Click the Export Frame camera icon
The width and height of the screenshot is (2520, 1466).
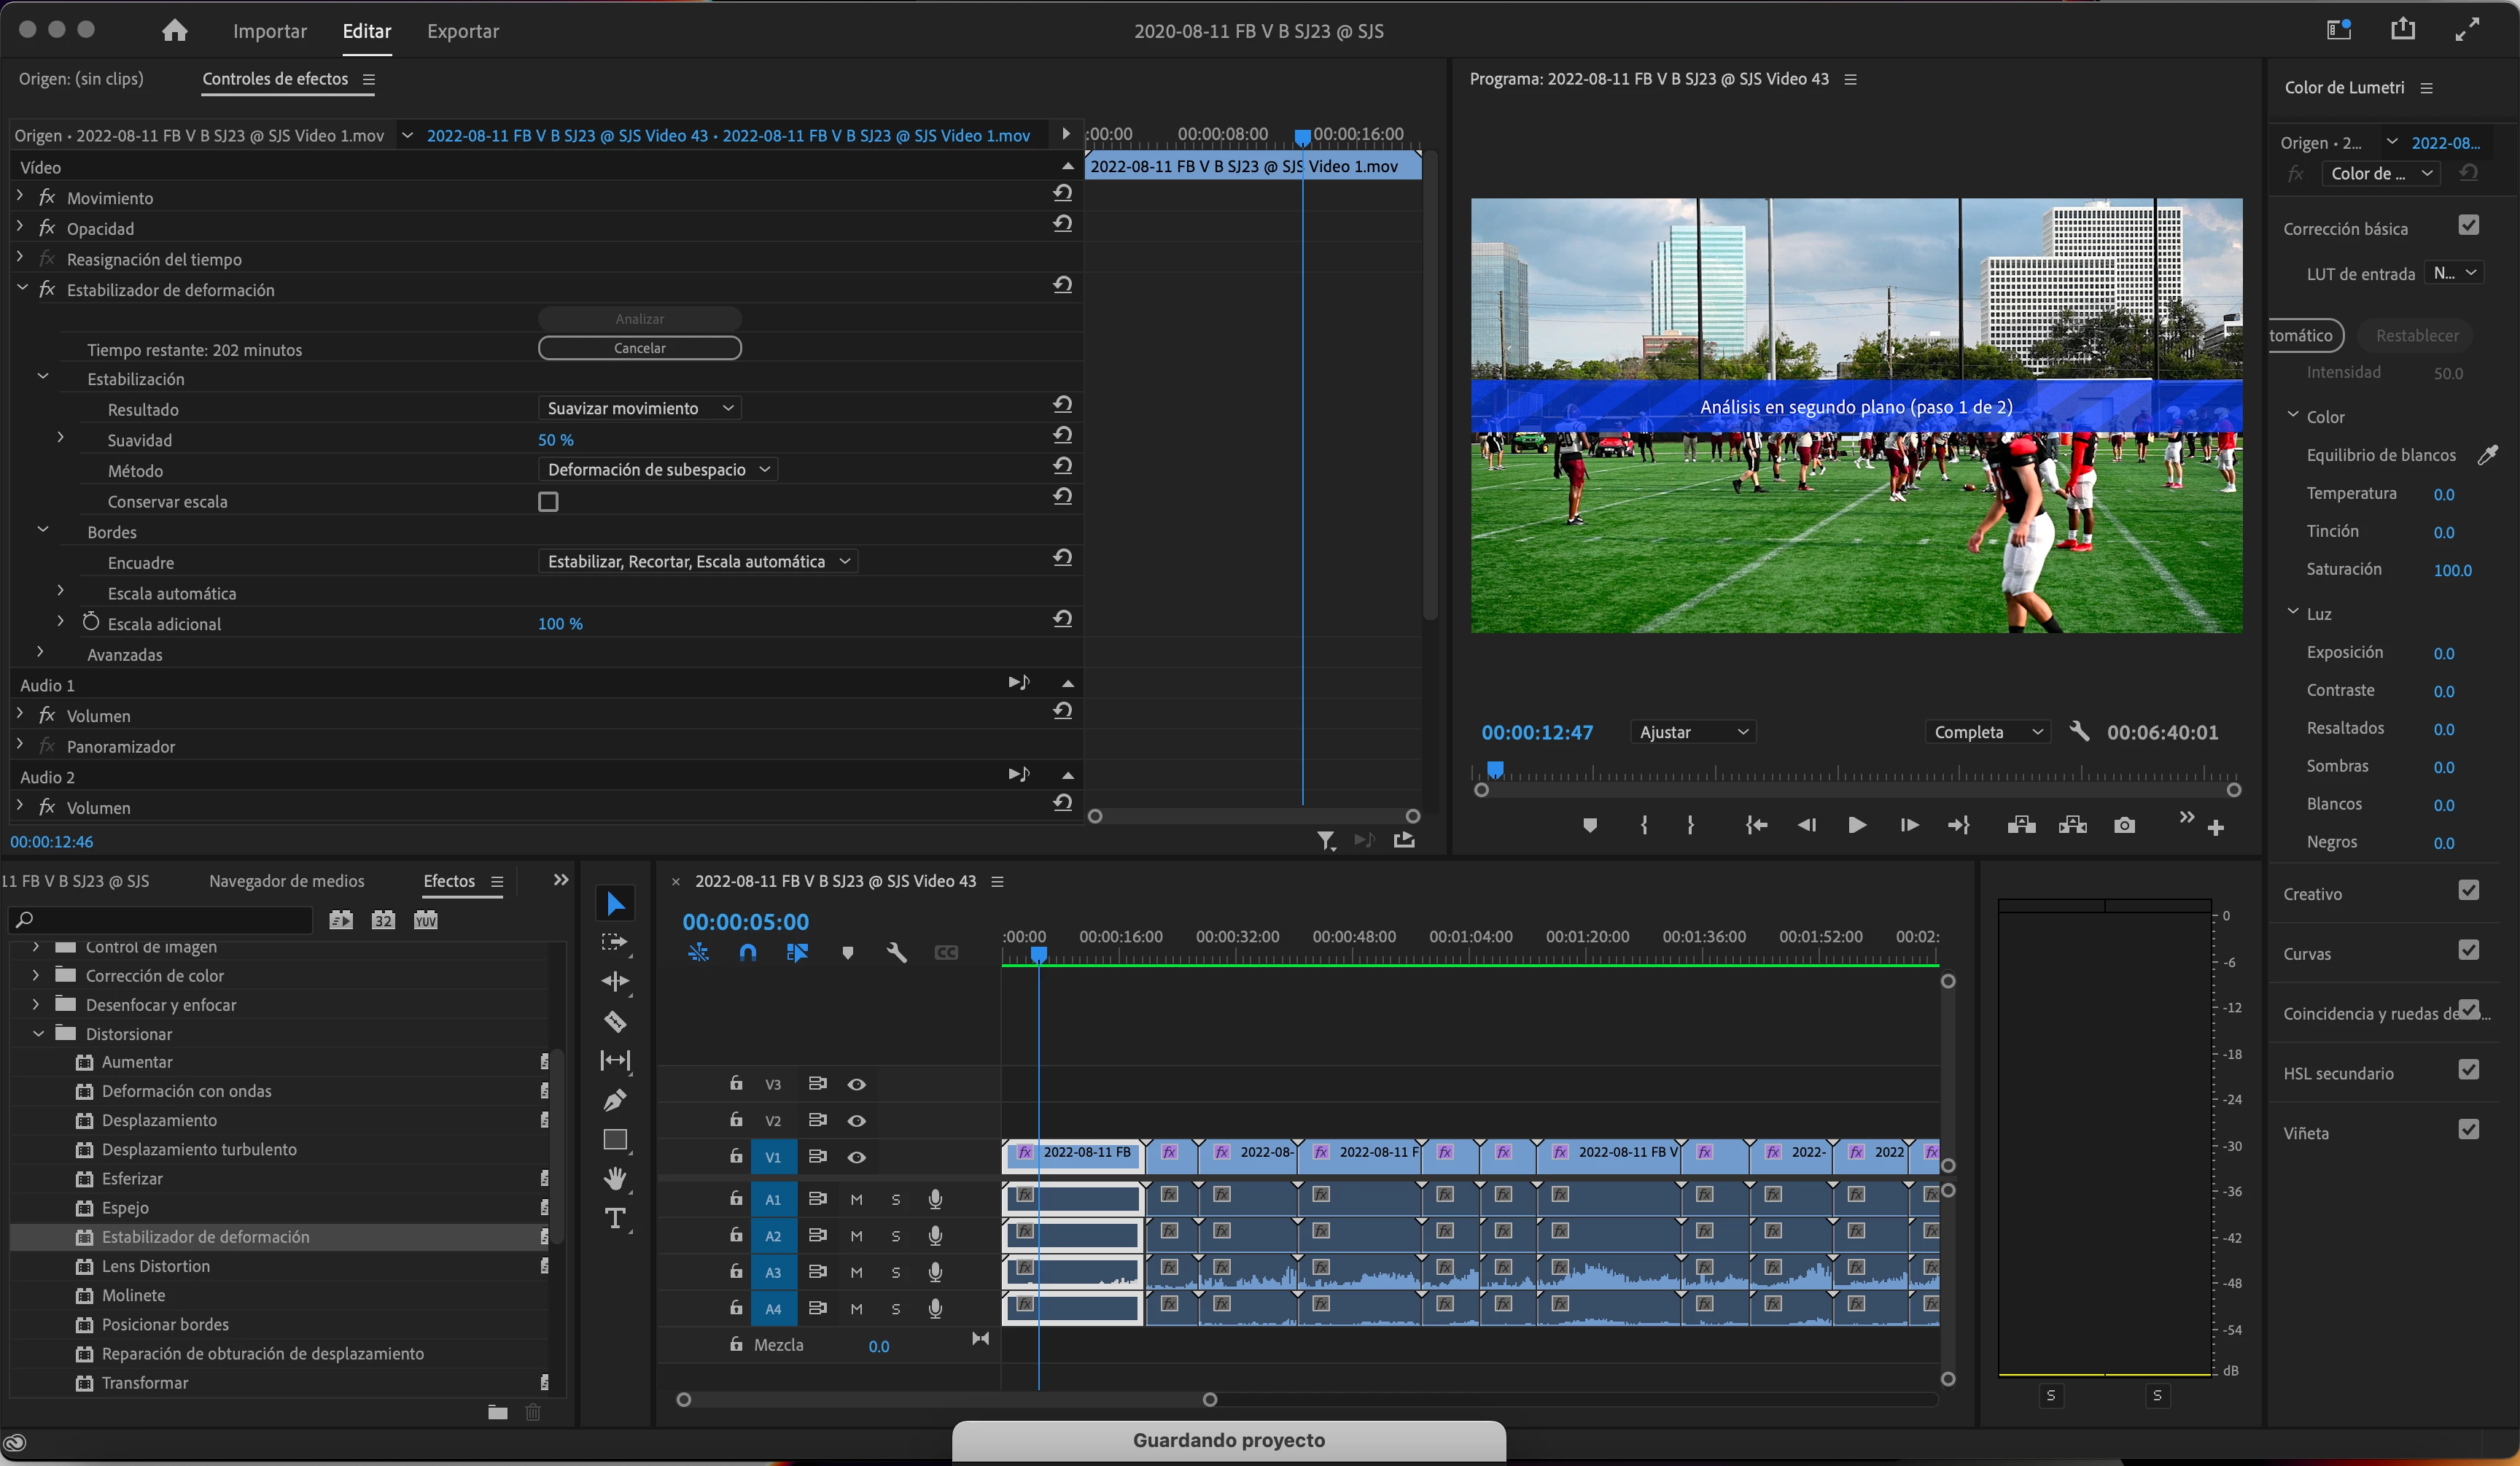click(x=2124, y=825)
